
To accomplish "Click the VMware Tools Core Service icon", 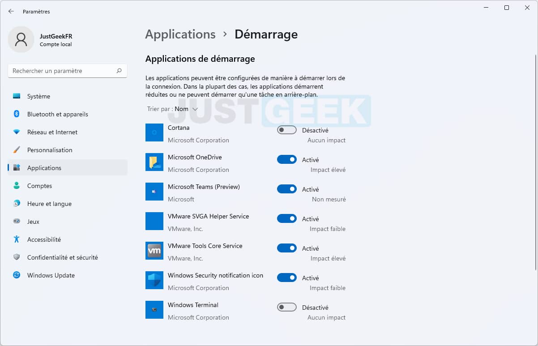I will point(154,251).
